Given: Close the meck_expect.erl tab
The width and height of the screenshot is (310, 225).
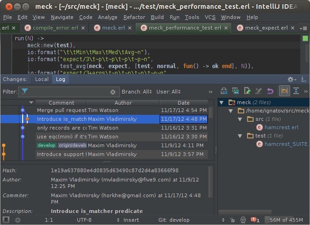Looking at the screenshot, I should click(x=292, y=28).
